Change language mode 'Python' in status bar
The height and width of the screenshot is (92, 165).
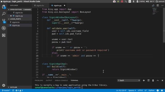151,90
